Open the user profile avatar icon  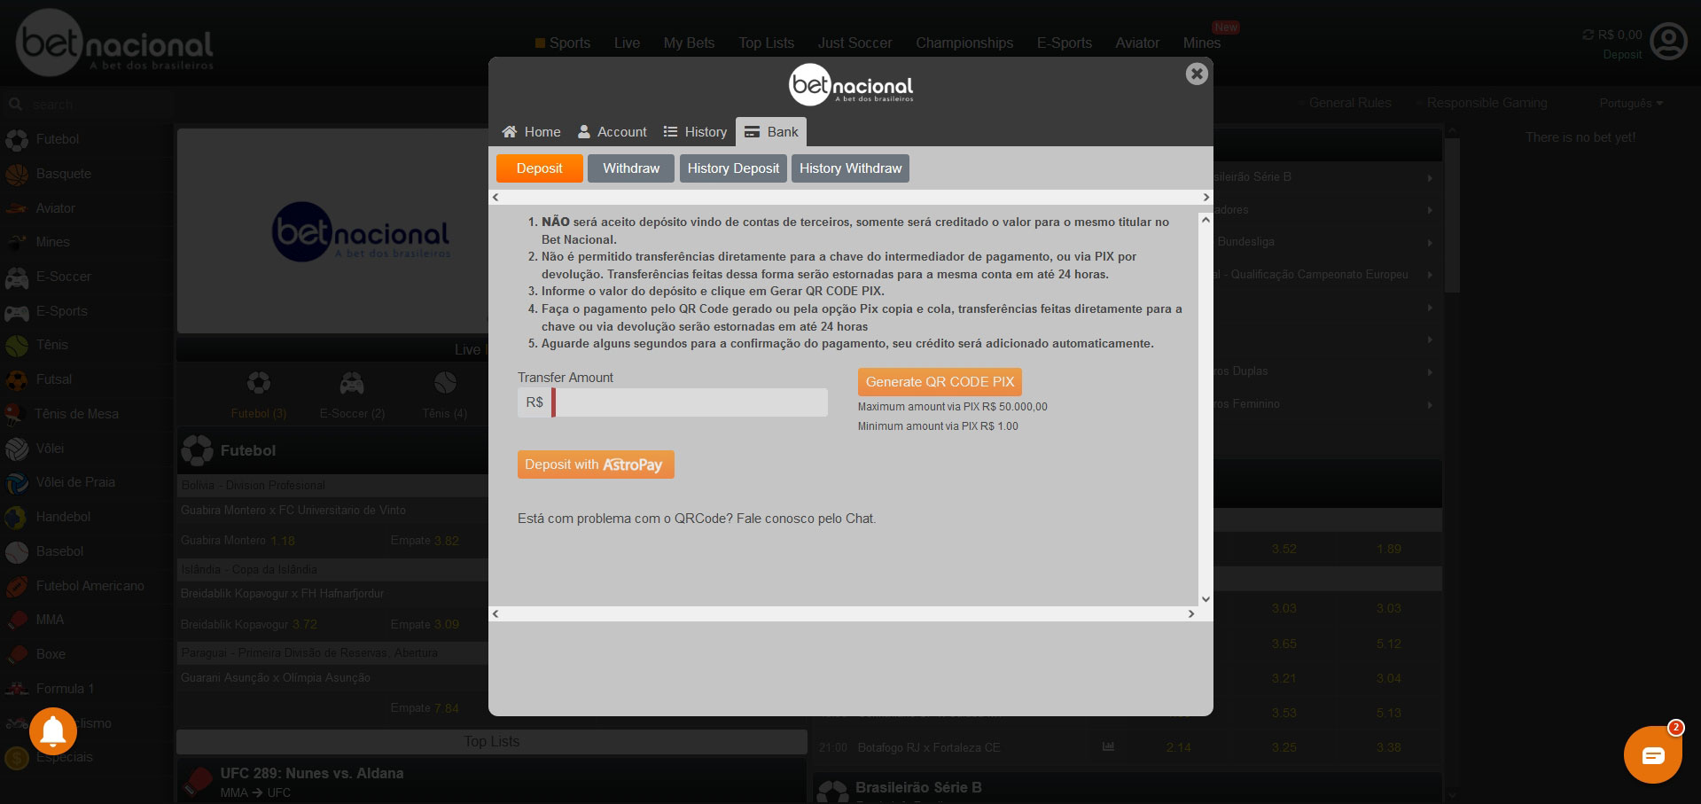1669,42
